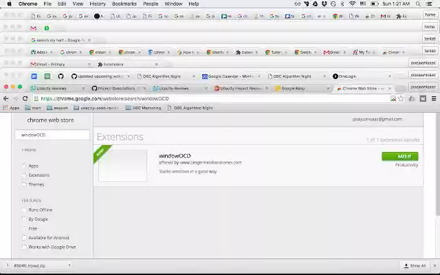Close the Google Keep tab
This screenshot has width=440, height=275.
coord(328,89)
